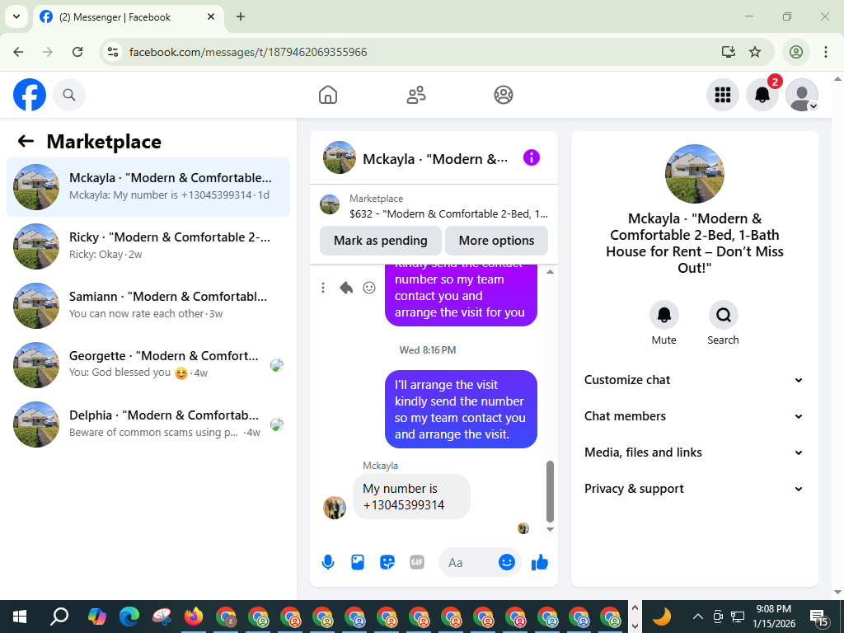The image size is (844, 633).
Task: Bookmark this page star icon
Action: click(x=755, y=52)
